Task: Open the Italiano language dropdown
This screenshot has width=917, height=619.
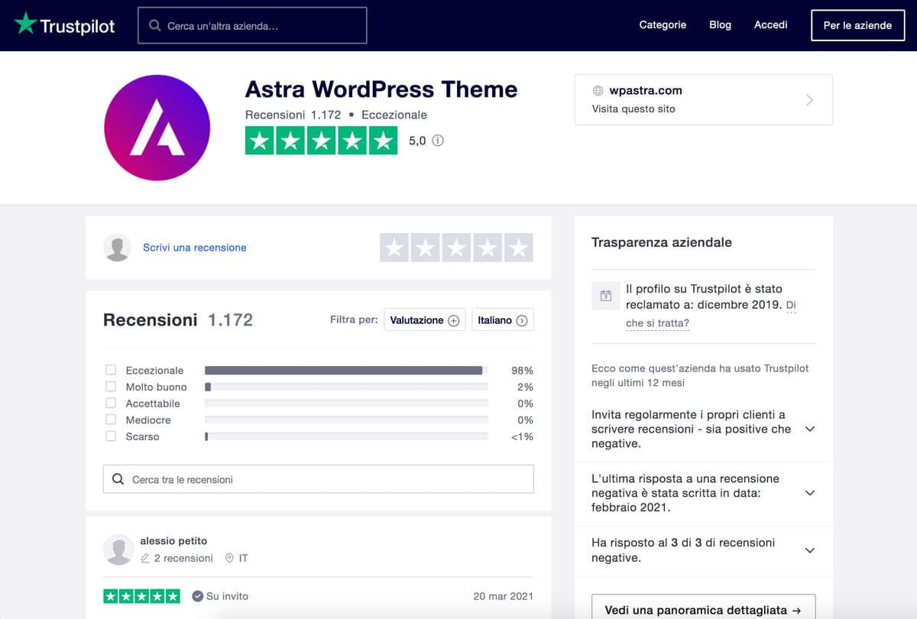Action: [x=503, y=320]
